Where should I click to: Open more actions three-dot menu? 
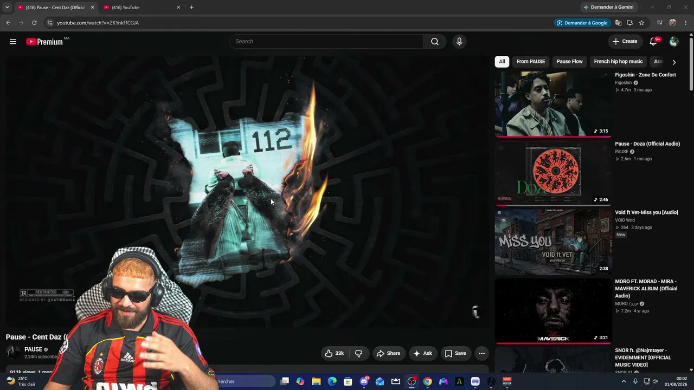(x=481, y=354)
